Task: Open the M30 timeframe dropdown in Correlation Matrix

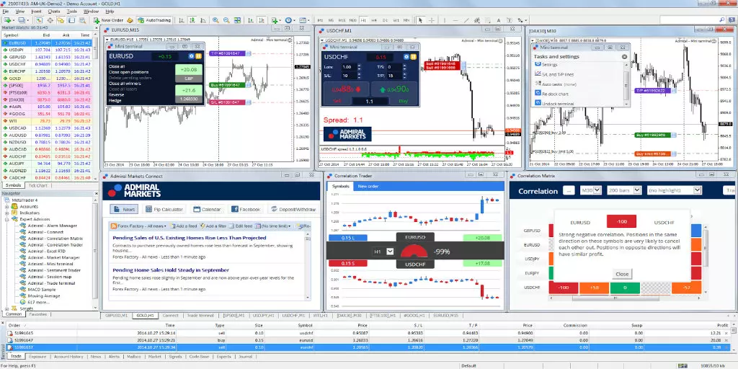Action: coord(591,190)
